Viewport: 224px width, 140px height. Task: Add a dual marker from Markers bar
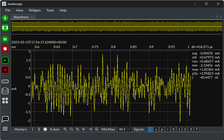39,129
